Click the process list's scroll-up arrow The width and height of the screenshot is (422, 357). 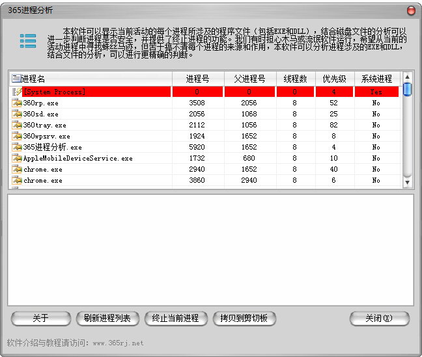(x=407, y=77)
